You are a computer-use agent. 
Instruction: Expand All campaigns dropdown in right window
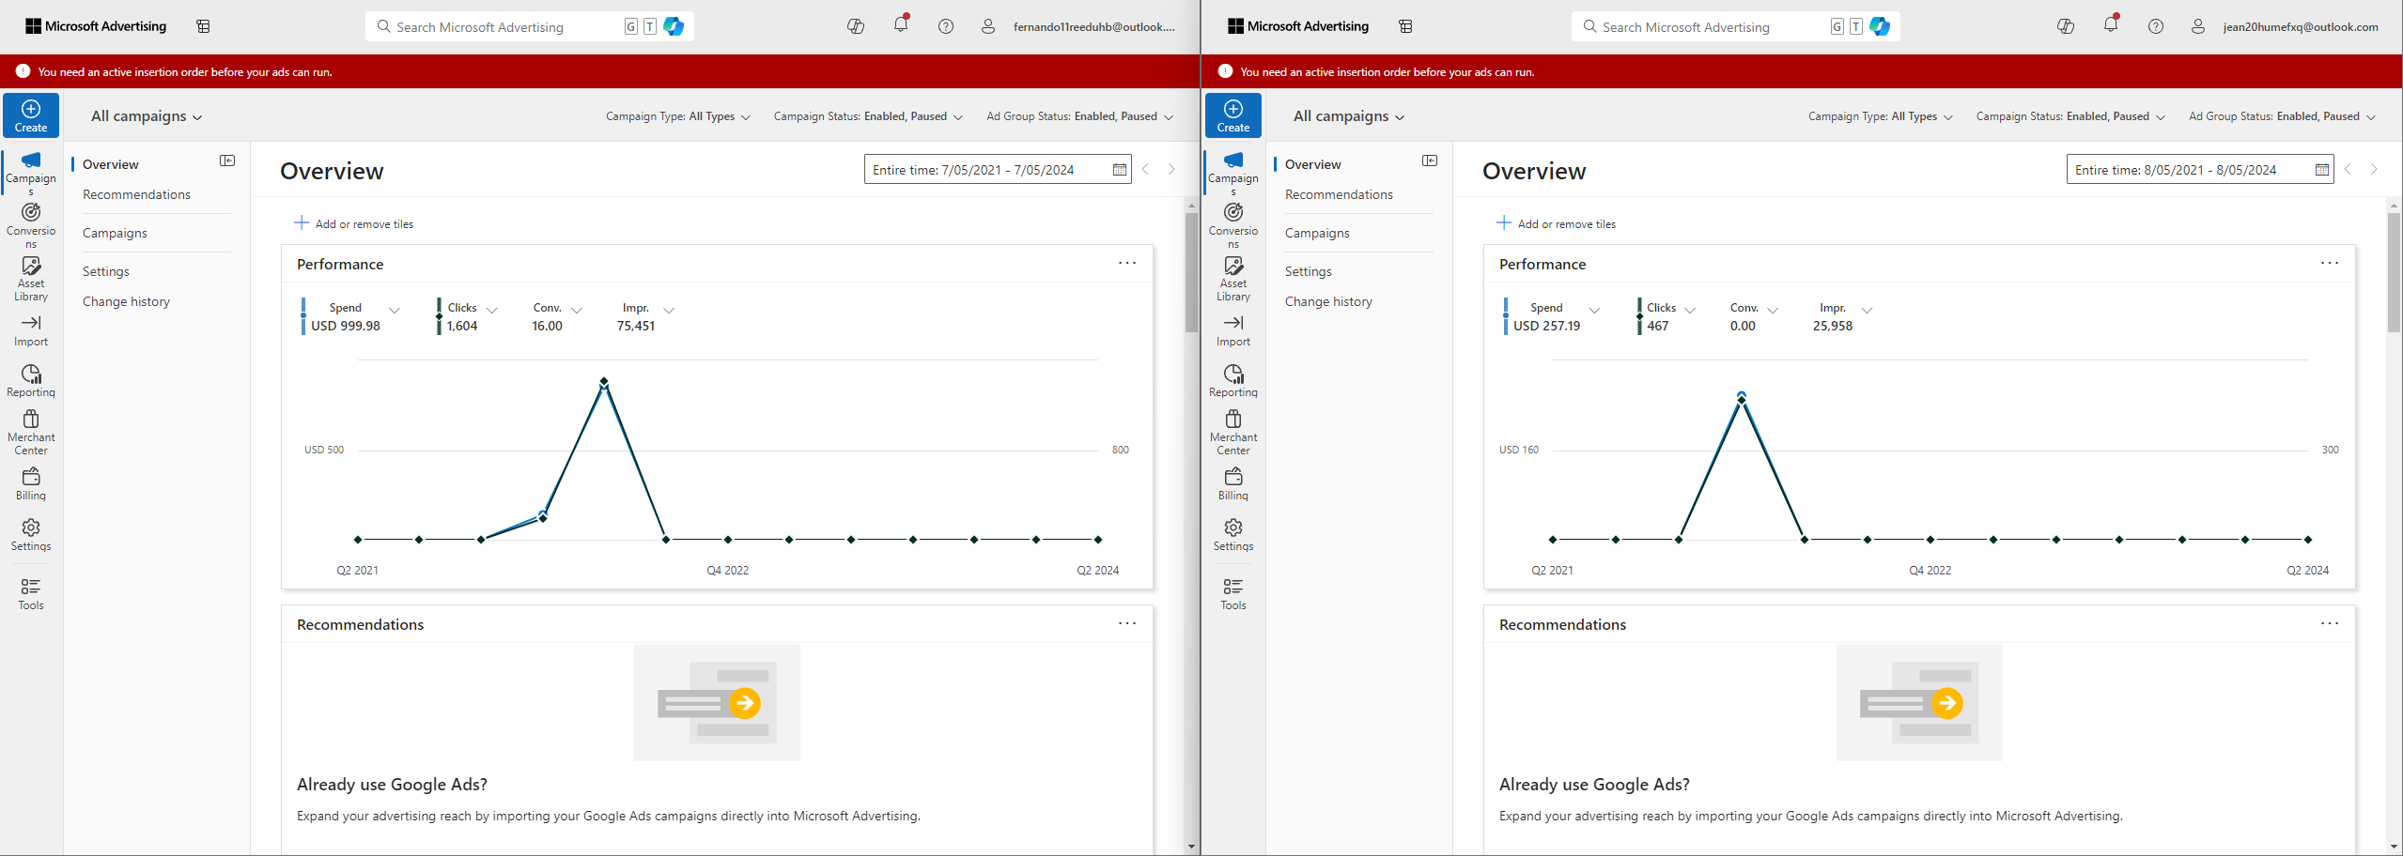pyautogui.click(x=1349, y=116)
